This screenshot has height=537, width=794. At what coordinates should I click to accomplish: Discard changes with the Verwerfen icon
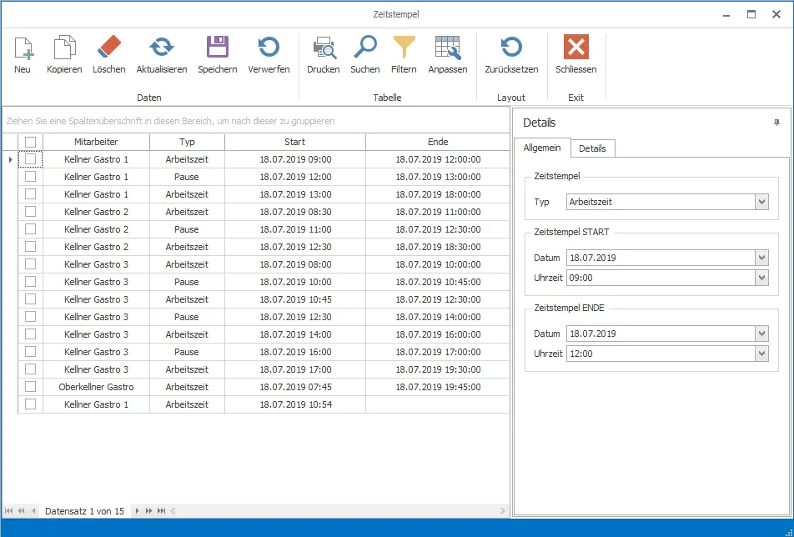pyautogui.click(x=269, y=49)
